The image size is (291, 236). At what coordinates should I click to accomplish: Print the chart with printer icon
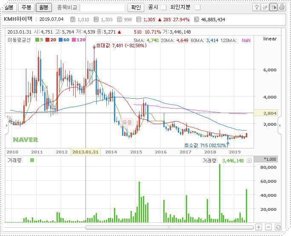coord(282,7)
